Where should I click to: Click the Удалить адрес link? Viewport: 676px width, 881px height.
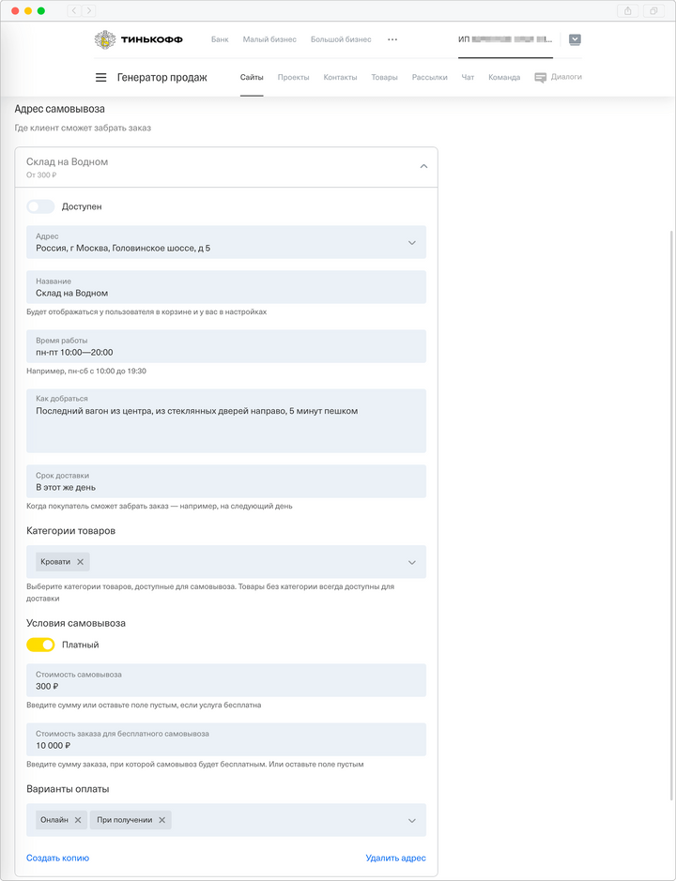(395, 858)
